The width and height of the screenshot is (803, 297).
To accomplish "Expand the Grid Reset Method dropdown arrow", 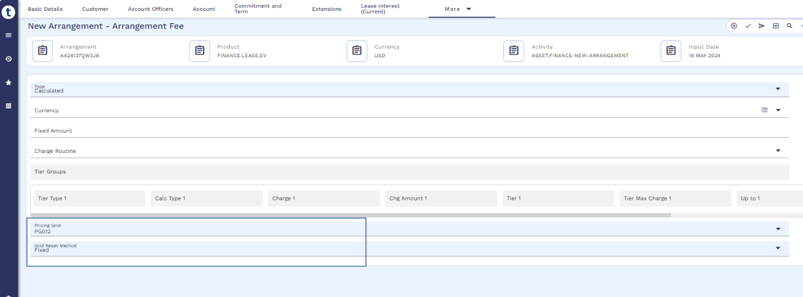I will point(778,248).
